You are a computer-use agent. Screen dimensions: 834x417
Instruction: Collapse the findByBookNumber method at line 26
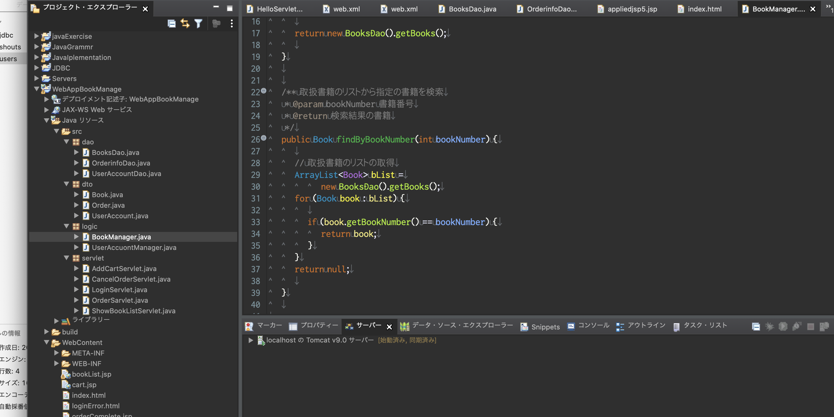(264, 138)
